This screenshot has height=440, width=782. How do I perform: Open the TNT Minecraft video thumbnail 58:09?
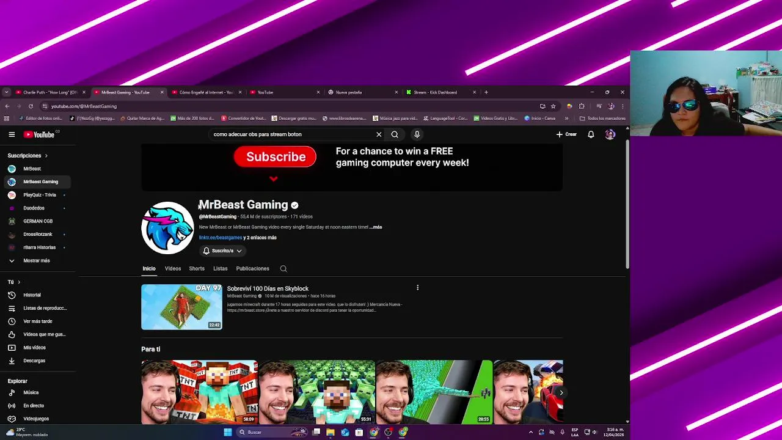coord(199,392)
